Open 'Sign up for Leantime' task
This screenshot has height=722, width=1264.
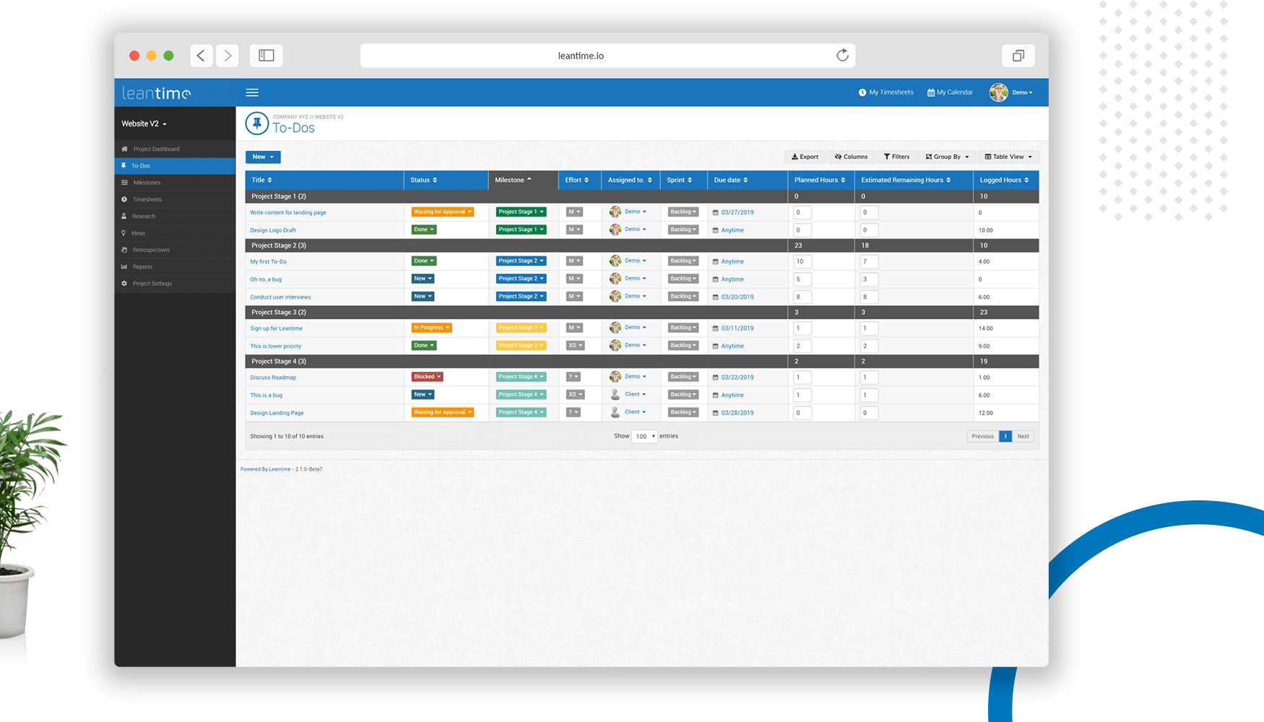tap(277, 329)
